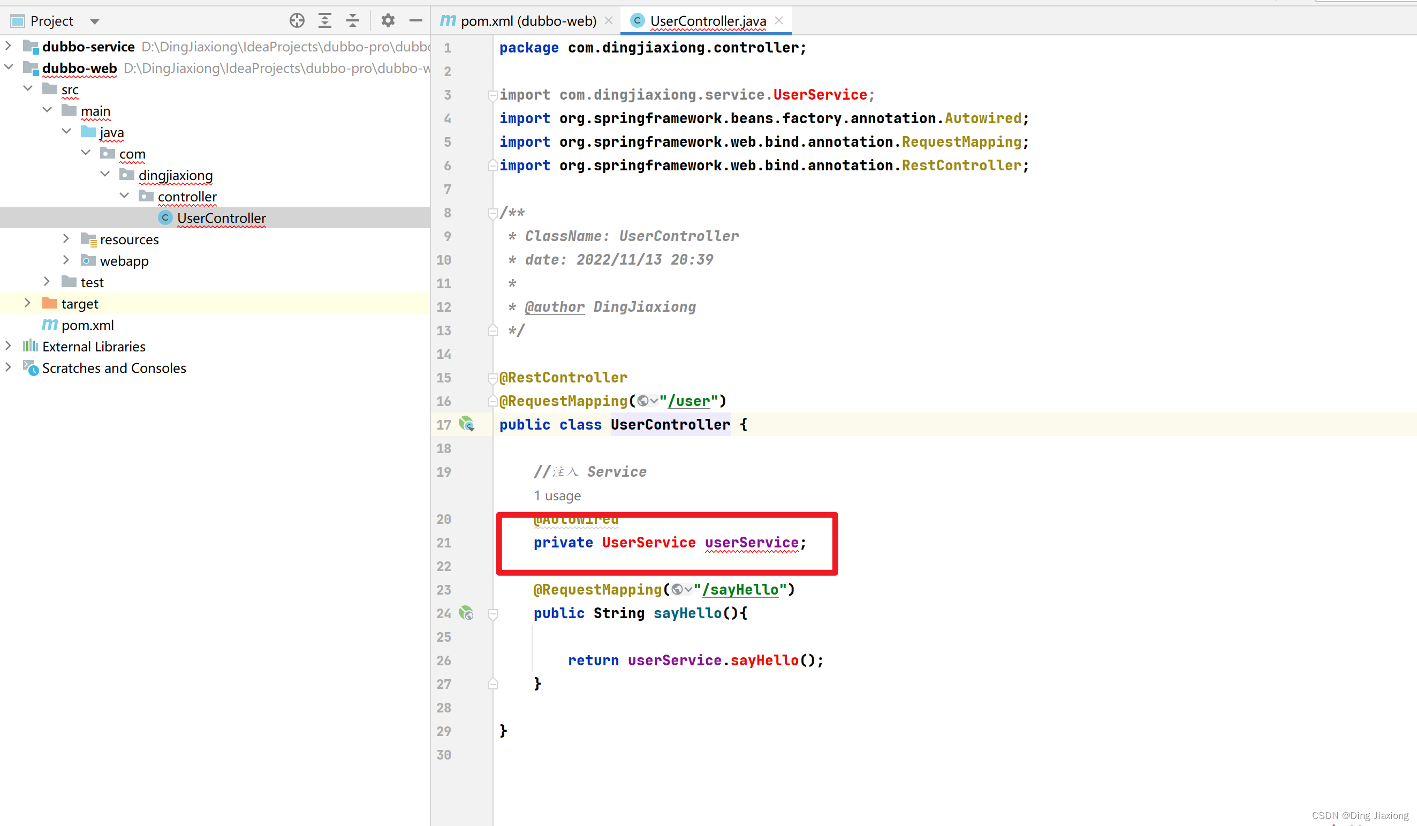Hide the Project tool window
1417x826 pixels.
click(x=415, y=21)
